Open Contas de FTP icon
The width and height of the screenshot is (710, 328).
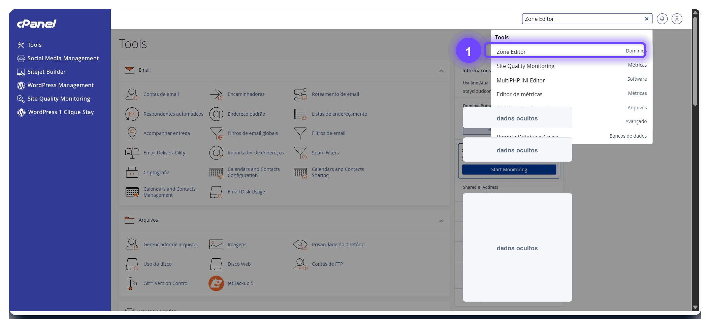point(300,264)
